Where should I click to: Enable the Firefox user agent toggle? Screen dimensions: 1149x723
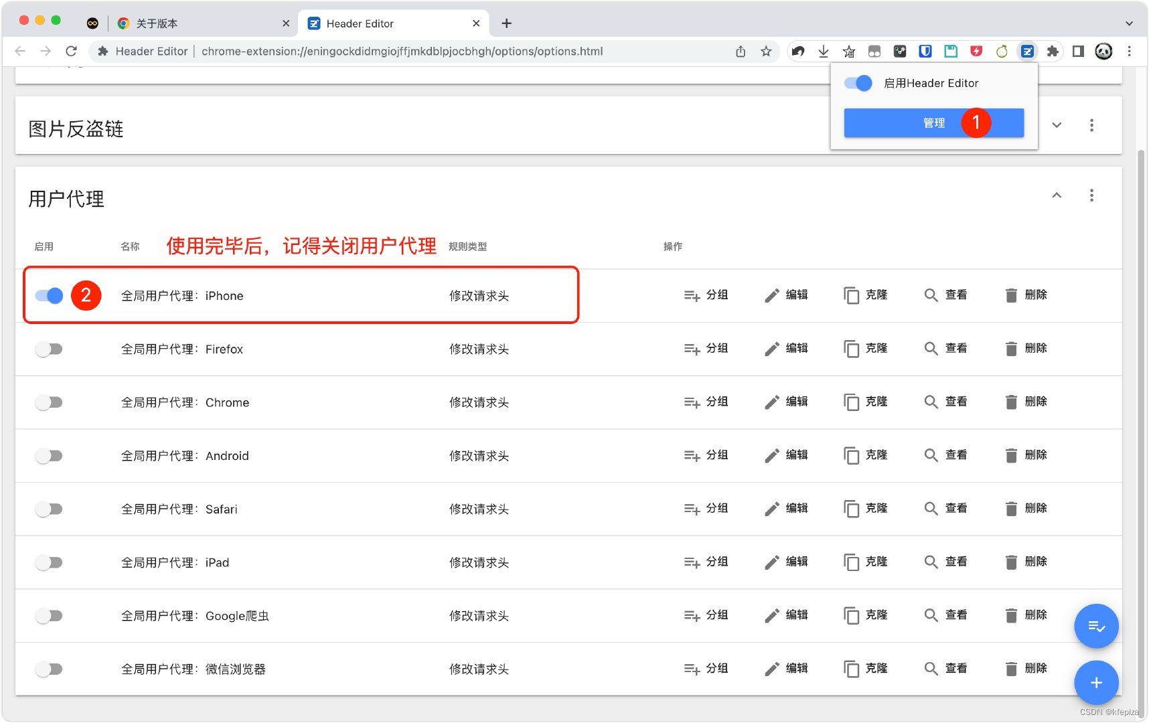tap(49, 349)
